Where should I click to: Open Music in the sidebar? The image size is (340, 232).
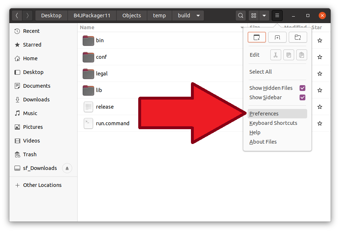point(43,113)
